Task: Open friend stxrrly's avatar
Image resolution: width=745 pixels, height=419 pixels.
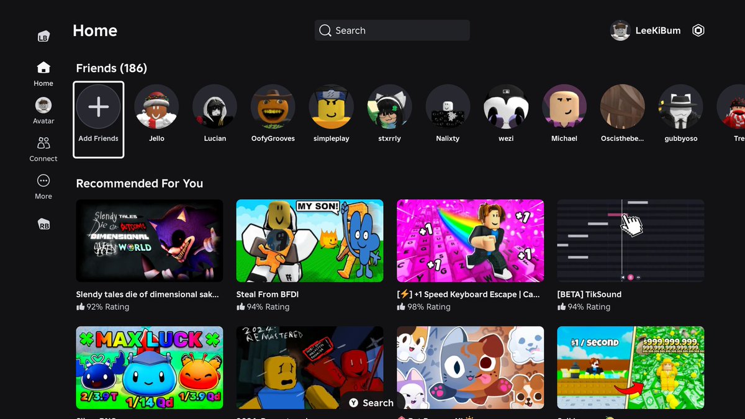Action: coord(389,107)
